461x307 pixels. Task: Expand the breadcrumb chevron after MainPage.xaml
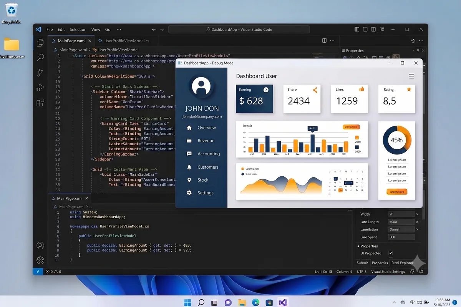coord(90,50)
